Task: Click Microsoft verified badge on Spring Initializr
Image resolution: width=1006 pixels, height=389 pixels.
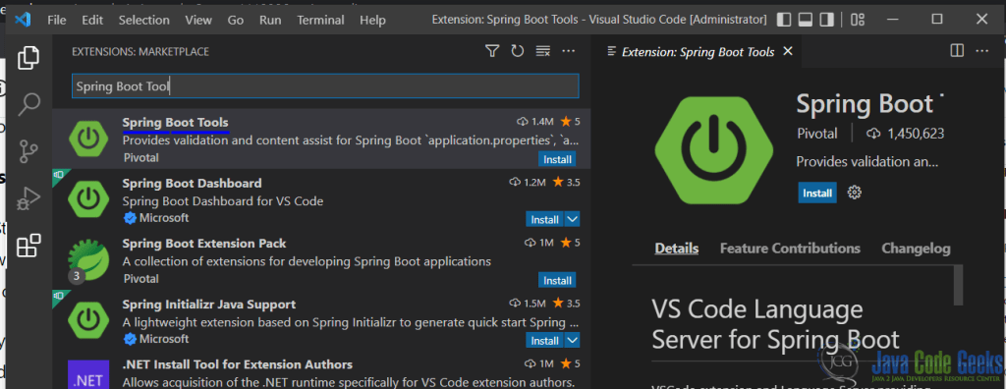Action: pos(130,339)
